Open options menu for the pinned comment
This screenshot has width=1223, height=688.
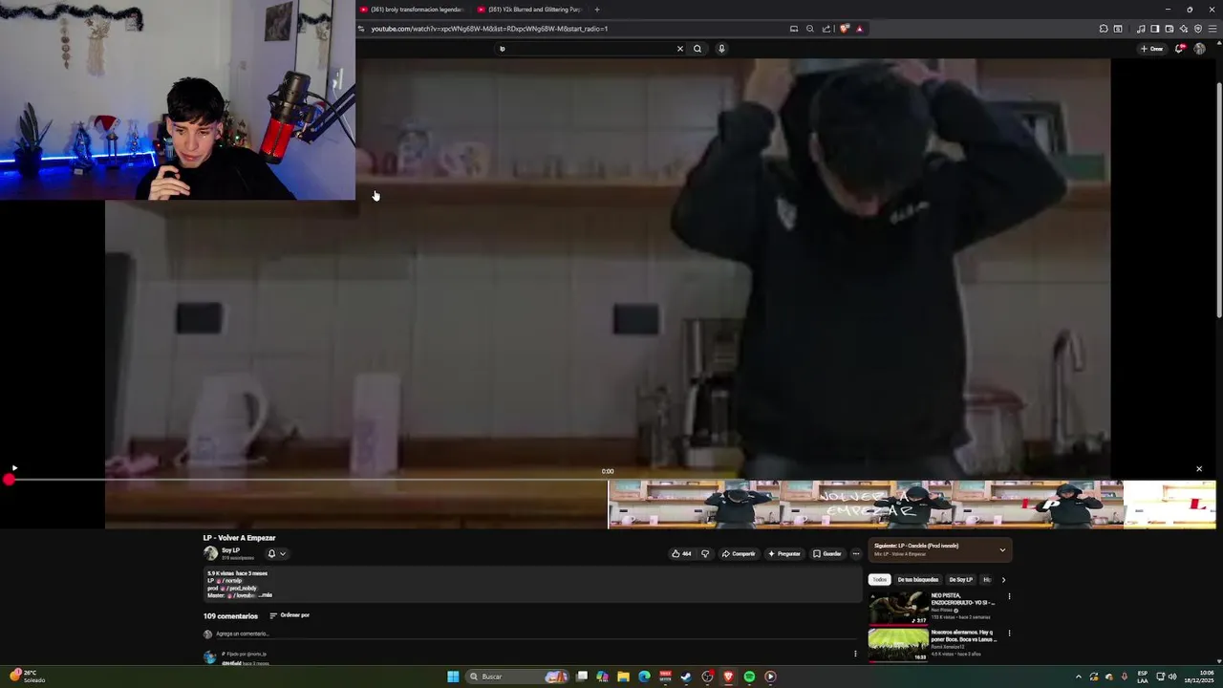[x=855, y=654]
